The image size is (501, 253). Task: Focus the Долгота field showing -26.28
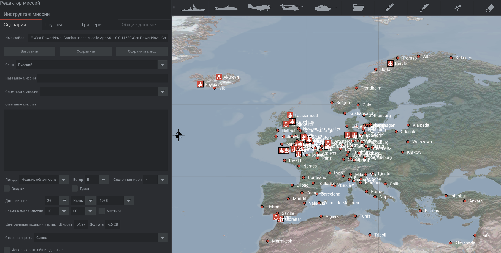point(113,224)
